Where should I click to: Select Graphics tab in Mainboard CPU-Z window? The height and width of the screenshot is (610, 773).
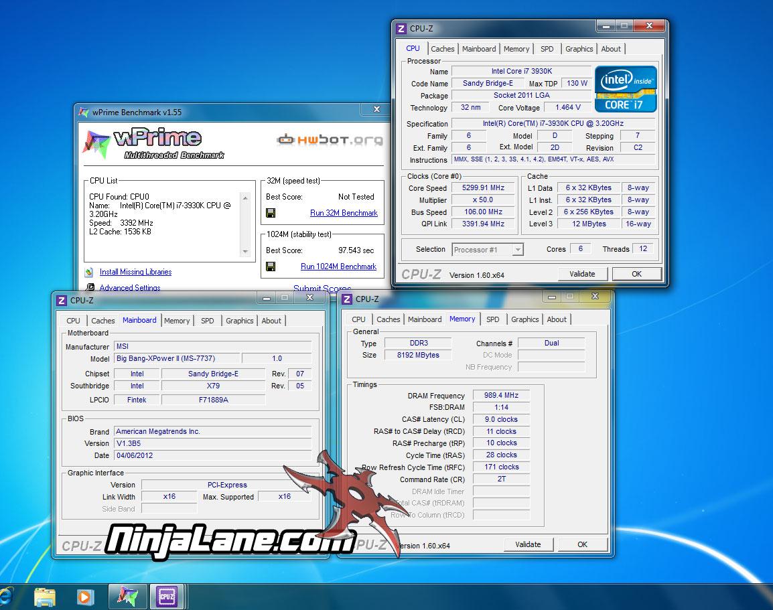click(240, 321)
